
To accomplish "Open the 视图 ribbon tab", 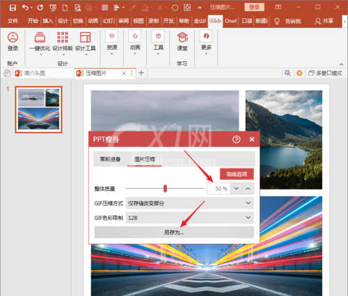I will (x=139, y=21).
